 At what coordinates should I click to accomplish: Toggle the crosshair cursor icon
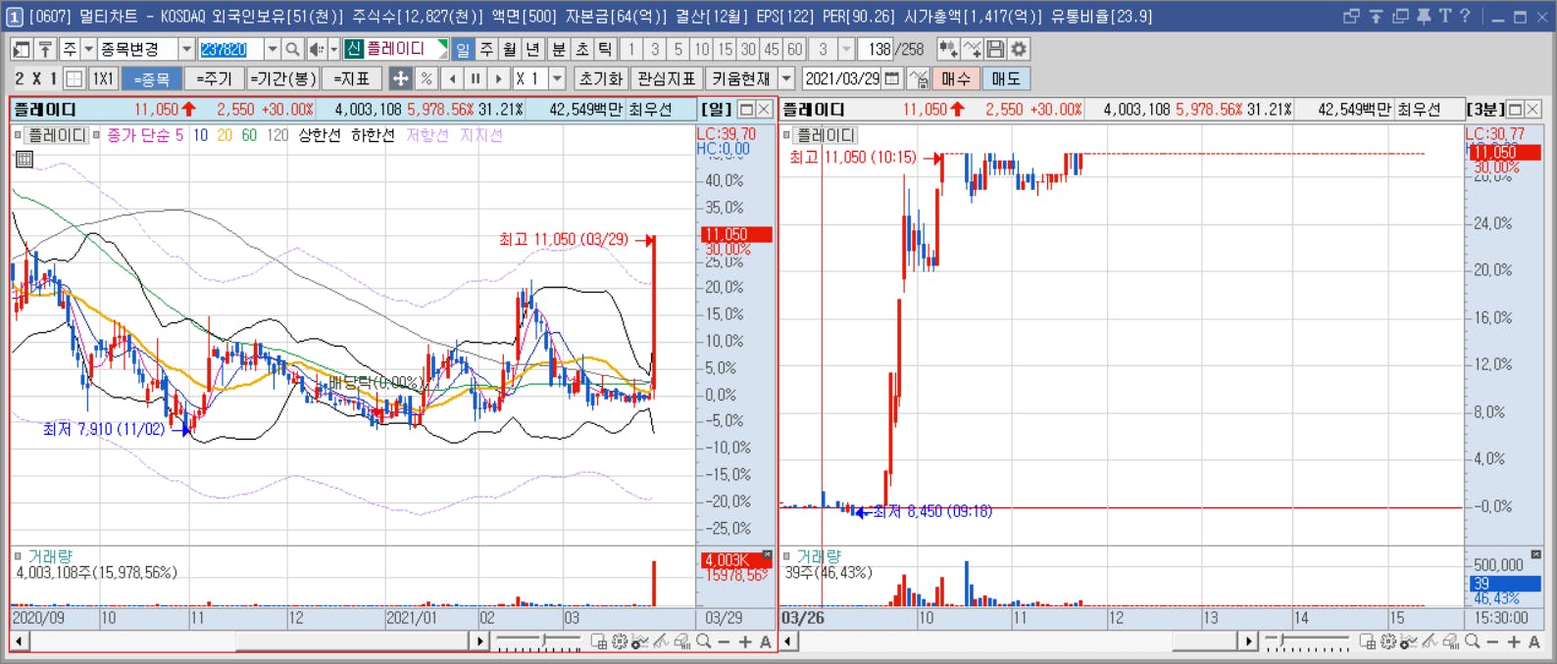400,78
